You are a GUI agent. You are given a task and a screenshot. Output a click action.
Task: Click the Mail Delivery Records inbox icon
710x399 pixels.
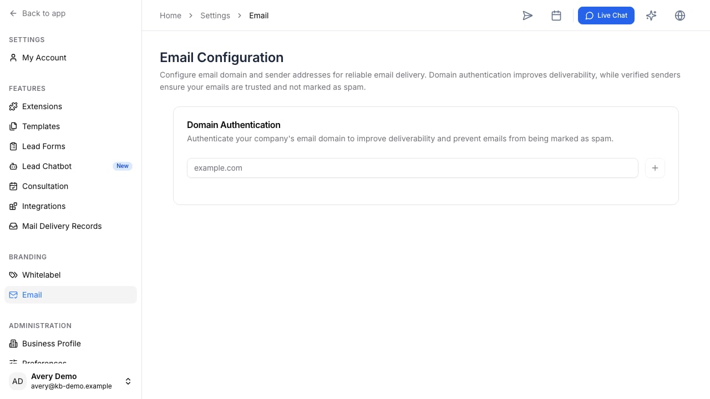(13, 226)
